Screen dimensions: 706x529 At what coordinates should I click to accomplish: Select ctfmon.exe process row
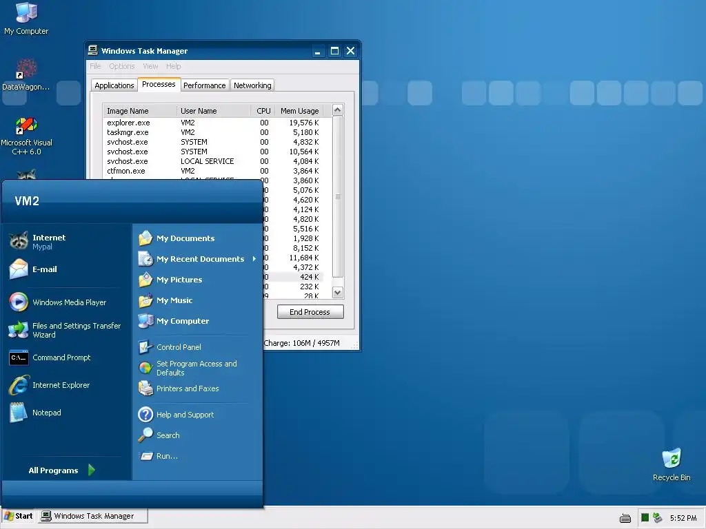pyautogui.click(x=213, y=171)
